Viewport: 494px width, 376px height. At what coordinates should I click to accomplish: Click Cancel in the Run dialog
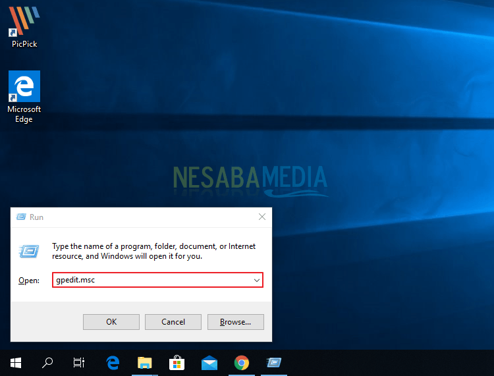[x=173, y=322]
